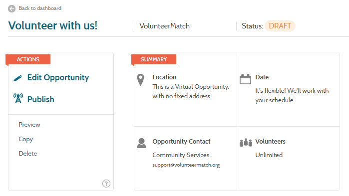Click the support@volunteermatch.org email
349x196 pixels.
click(x=186, y=165)
